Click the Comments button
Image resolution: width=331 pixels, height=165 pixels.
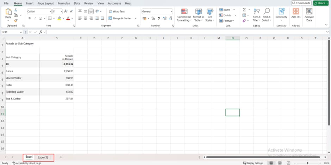point(301,3)
